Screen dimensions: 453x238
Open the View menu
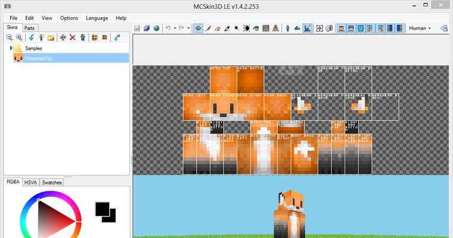47,18
